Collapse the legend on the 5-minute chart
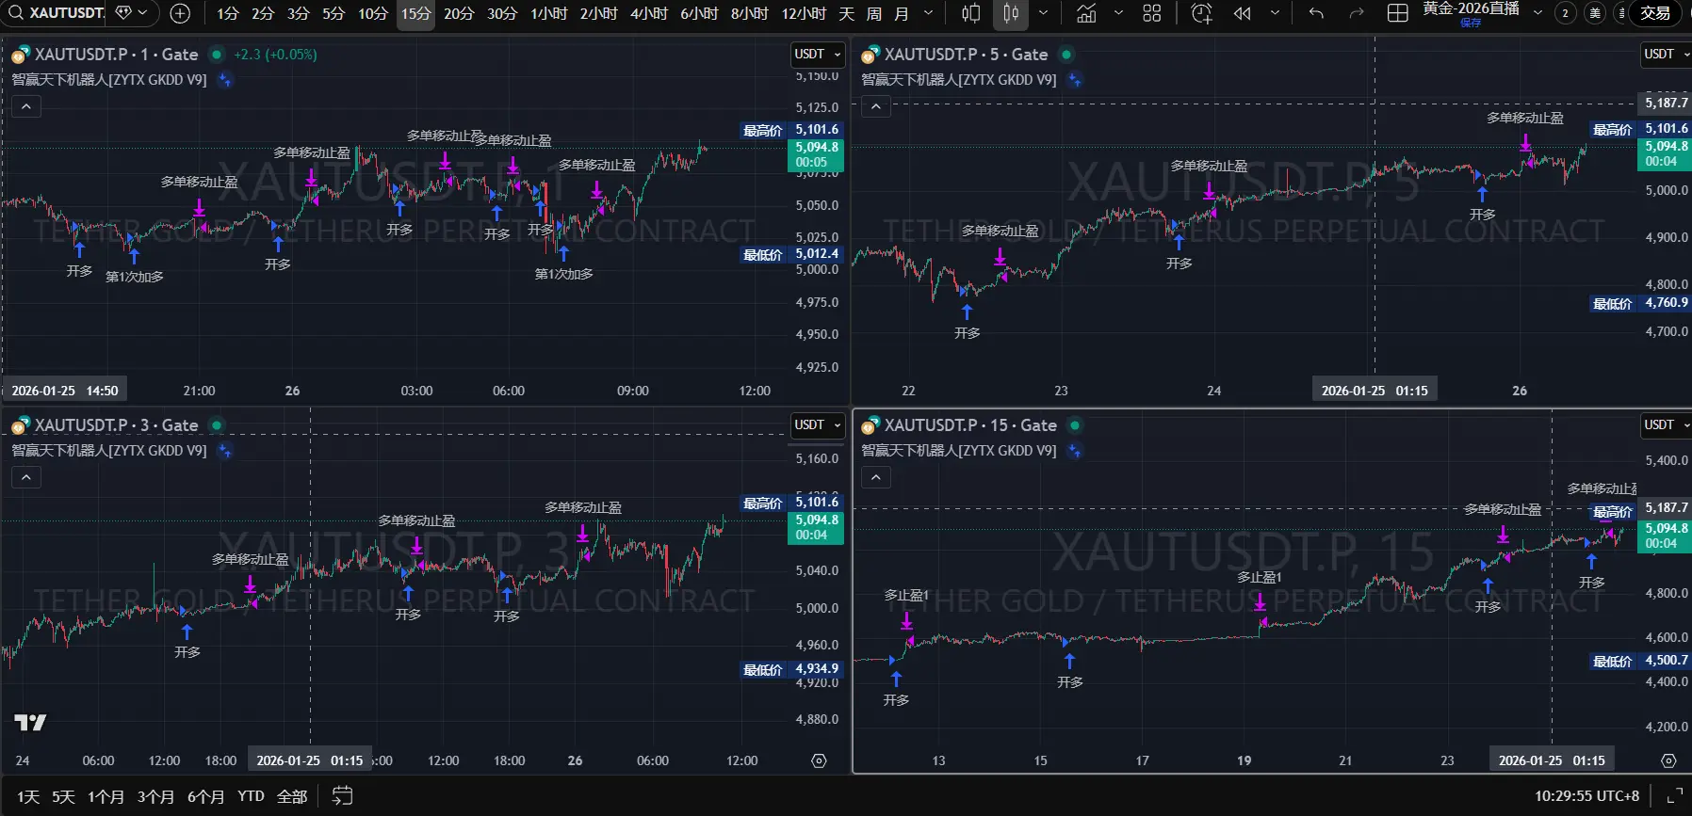This screenshot has width=1692, height=816. click(x=876, y=106)
